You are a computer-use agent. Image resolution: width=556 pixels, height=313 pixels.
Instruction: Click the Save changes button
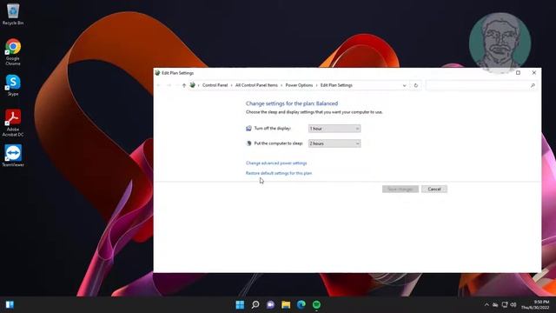tap(400, 190)
